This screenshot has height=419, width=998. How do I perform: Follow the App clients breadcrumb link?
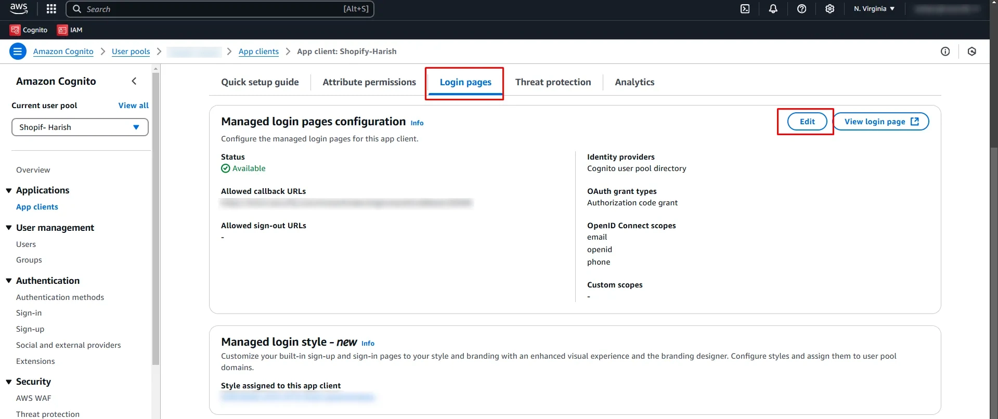click(x=258, y=51)
